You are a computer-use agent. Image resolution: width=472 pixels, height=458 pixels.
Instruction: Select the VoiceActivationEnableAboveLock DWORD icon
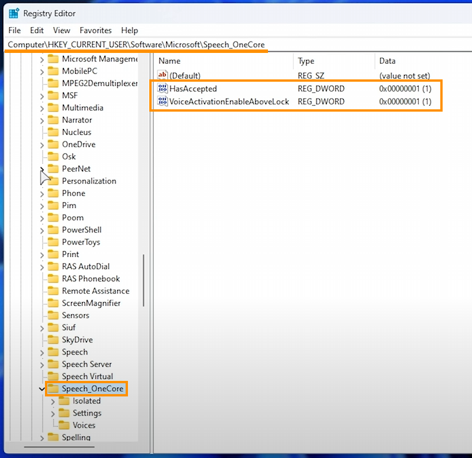pyautogui.click(x=163, y=101)
